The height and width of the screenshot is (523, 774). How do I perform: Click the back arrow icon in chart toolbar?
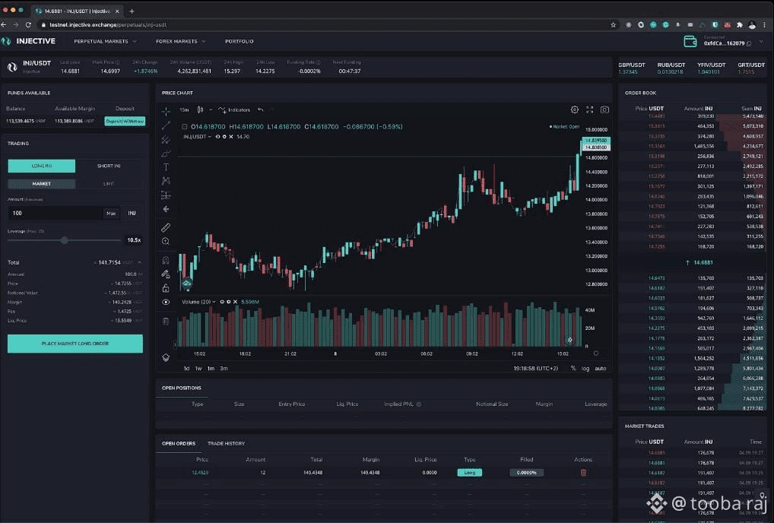pos(166,209)
